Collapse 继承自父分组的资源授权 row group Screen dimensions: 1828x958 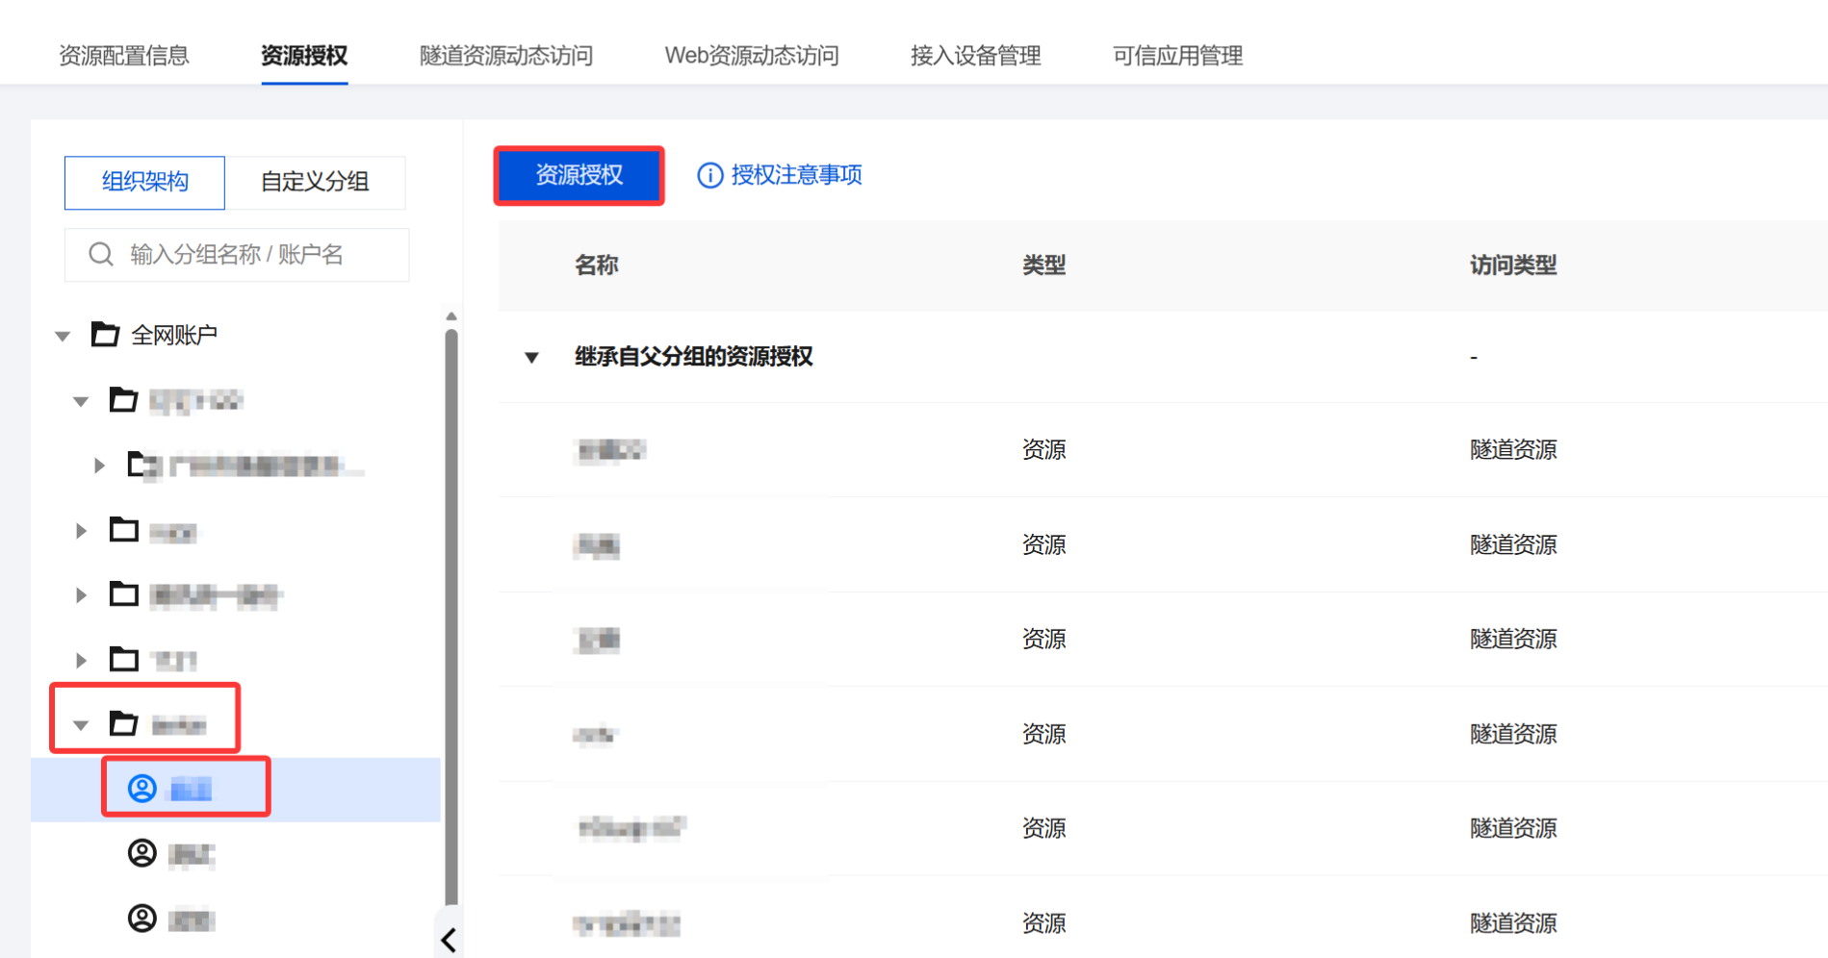531,358
